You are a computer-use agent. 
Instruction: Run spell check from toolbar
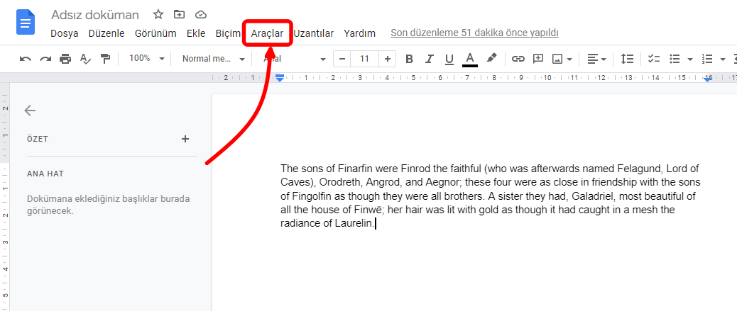pyautogui.click(x=85, y=59)
